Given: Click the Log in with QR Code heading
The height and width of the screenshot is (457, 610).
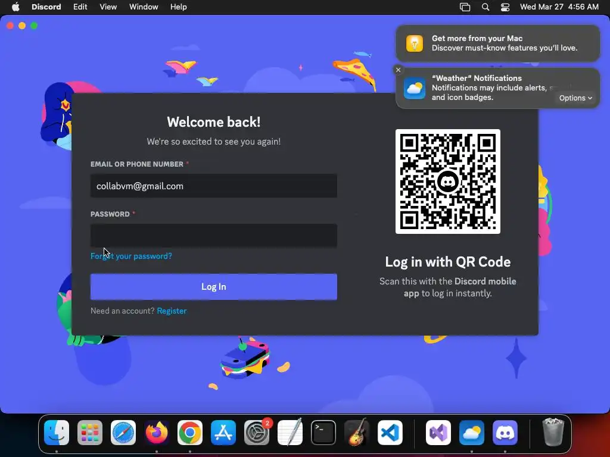Looking at the screenshot, I should 448,262.
